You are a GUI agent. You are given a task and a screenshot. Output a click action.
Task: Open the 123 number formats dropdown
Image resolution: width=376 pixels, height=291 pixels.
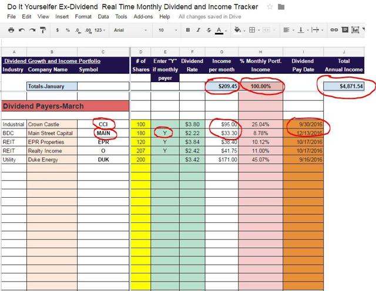coord(100,30)
